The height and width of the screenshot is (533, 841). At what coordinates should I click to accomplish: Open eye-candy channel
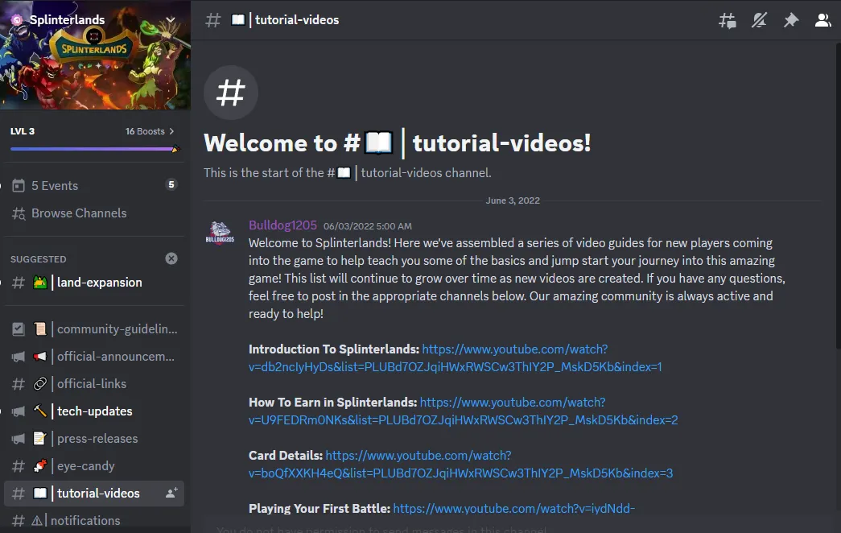pos(95,466)
